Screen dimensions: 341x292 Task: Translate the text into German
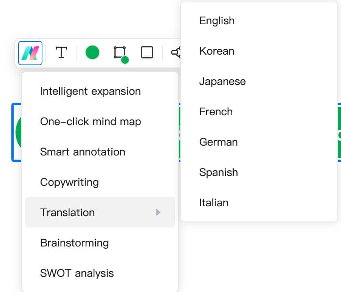tap(219, 142)
